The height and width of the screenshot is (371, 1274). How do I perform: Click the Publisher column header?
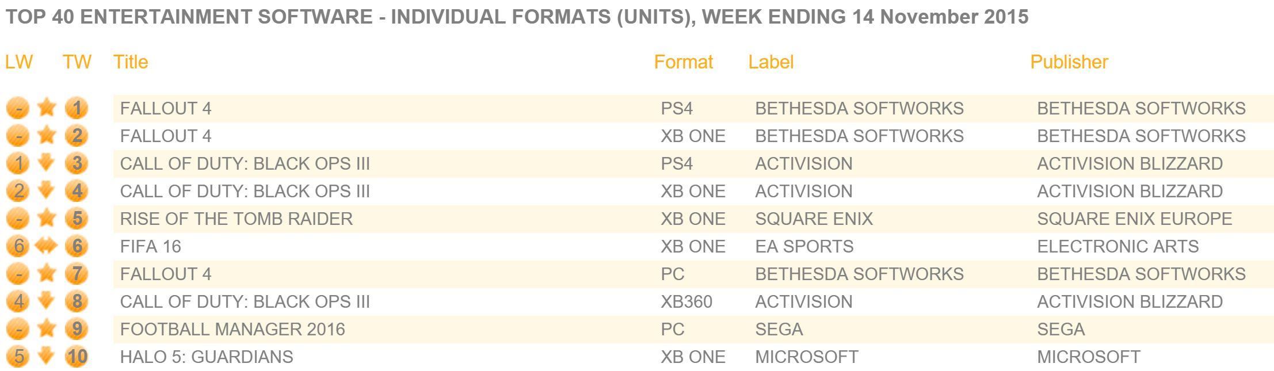click(1069, 62)
